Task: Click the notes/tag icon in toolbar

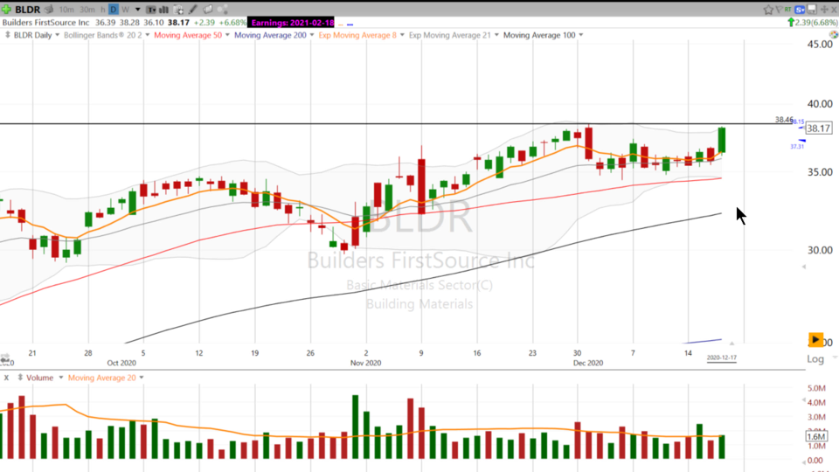Action: [208, 9]
